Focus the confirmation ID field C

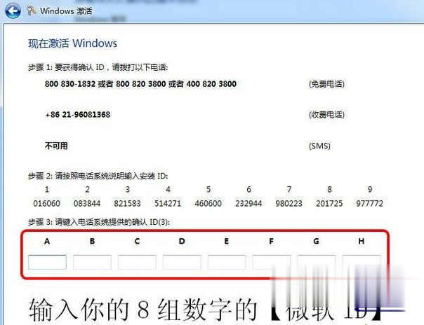tap(137, 262)
